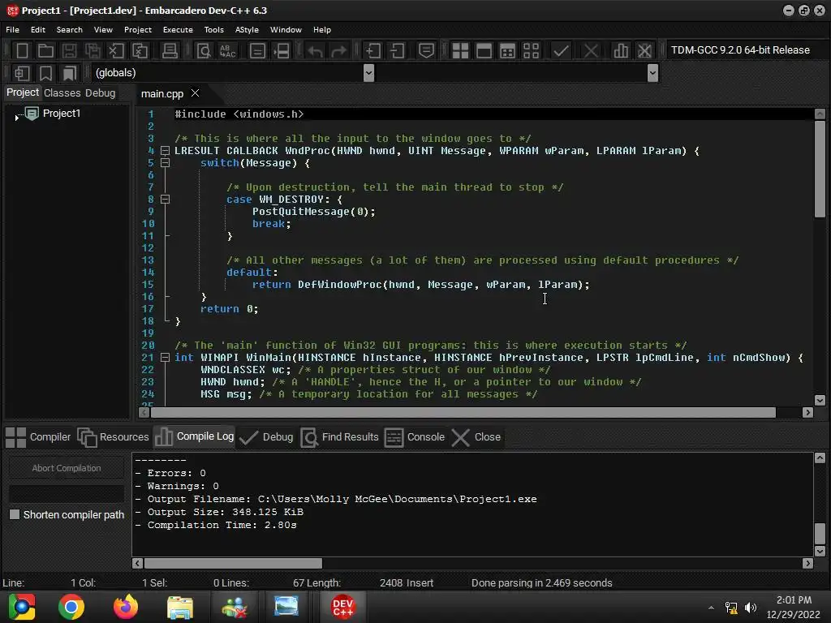Viewport: 831px width, 623px height.
Task: Select the Console tab
Action: click(415, 437)
